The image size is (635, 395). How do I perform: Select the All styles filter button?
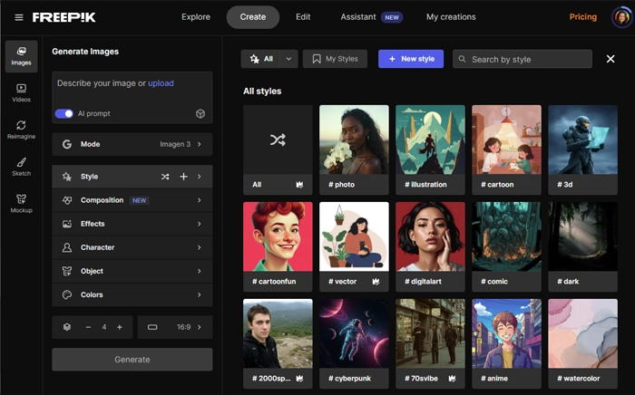click(261, 59)
